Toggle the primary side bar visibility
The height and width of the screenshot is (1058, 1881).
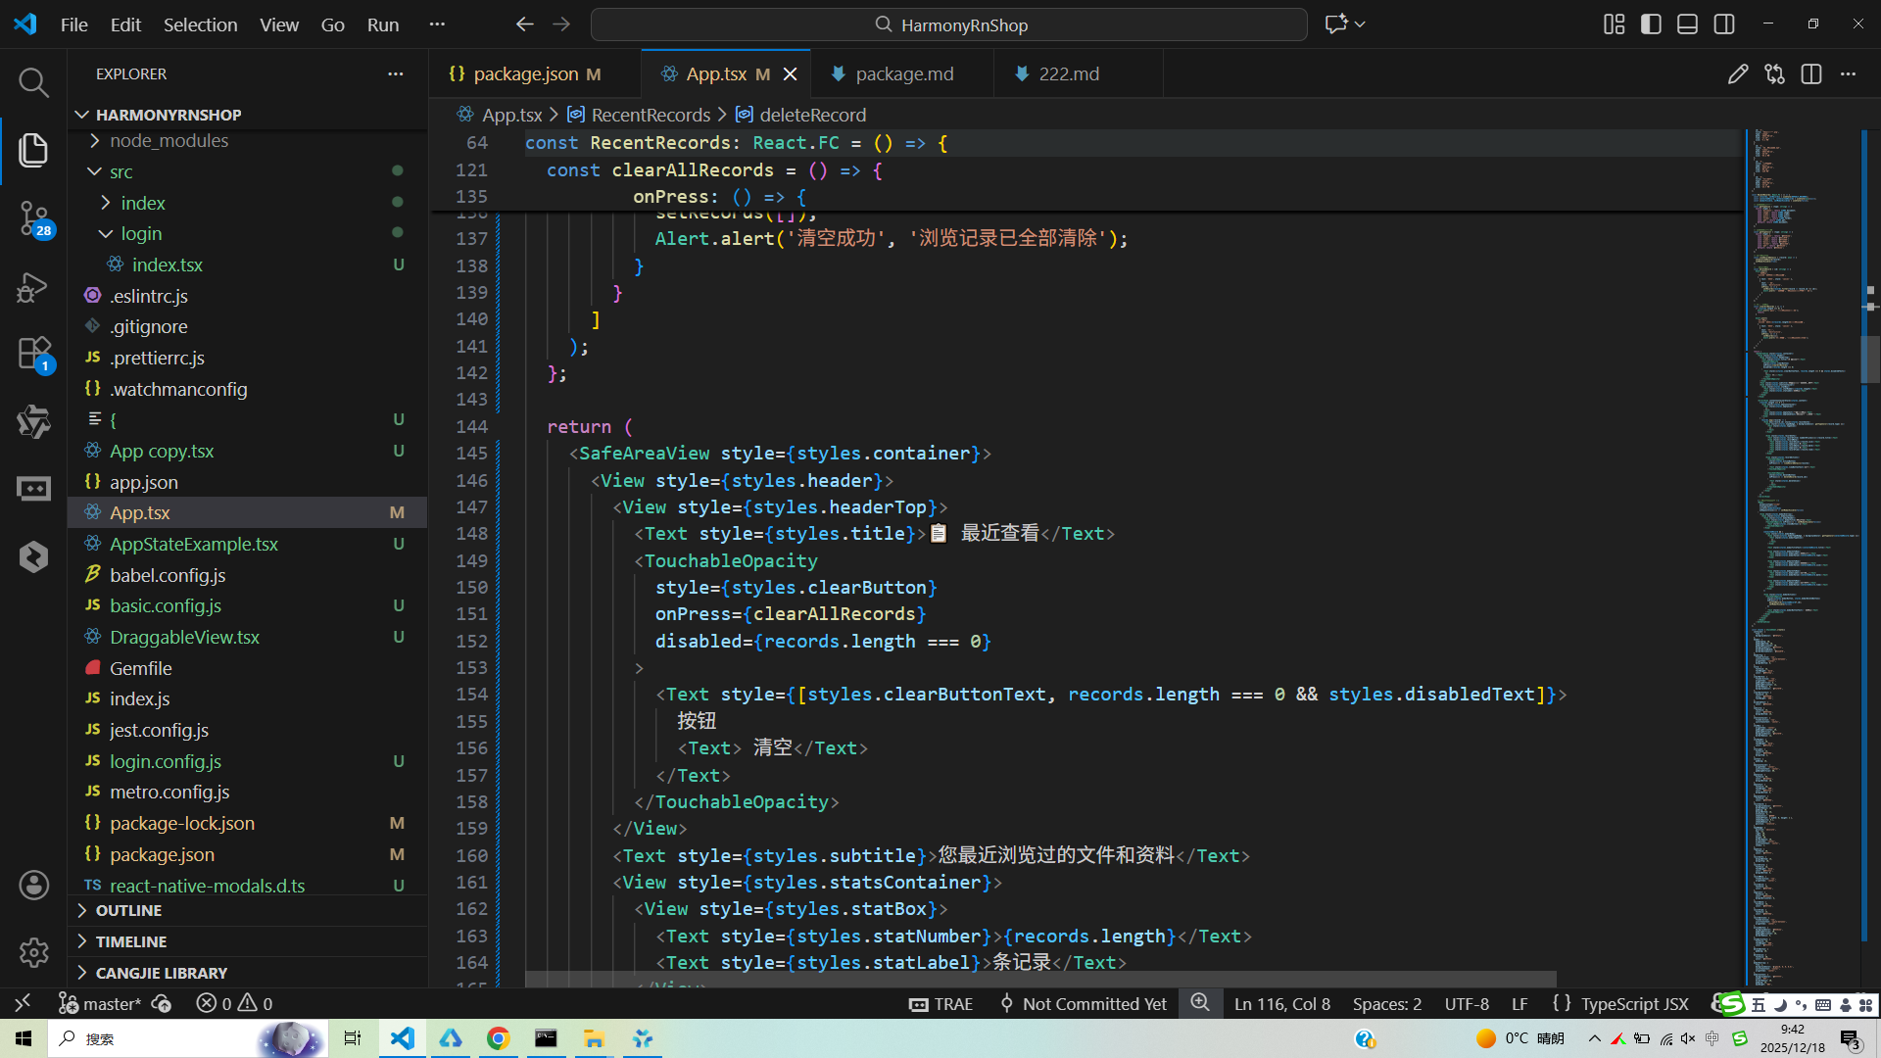1651,24
